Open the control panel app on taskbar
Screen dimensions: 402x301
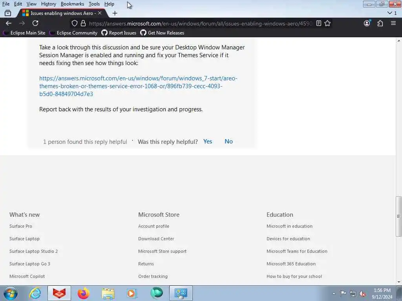tap(181, 293)
